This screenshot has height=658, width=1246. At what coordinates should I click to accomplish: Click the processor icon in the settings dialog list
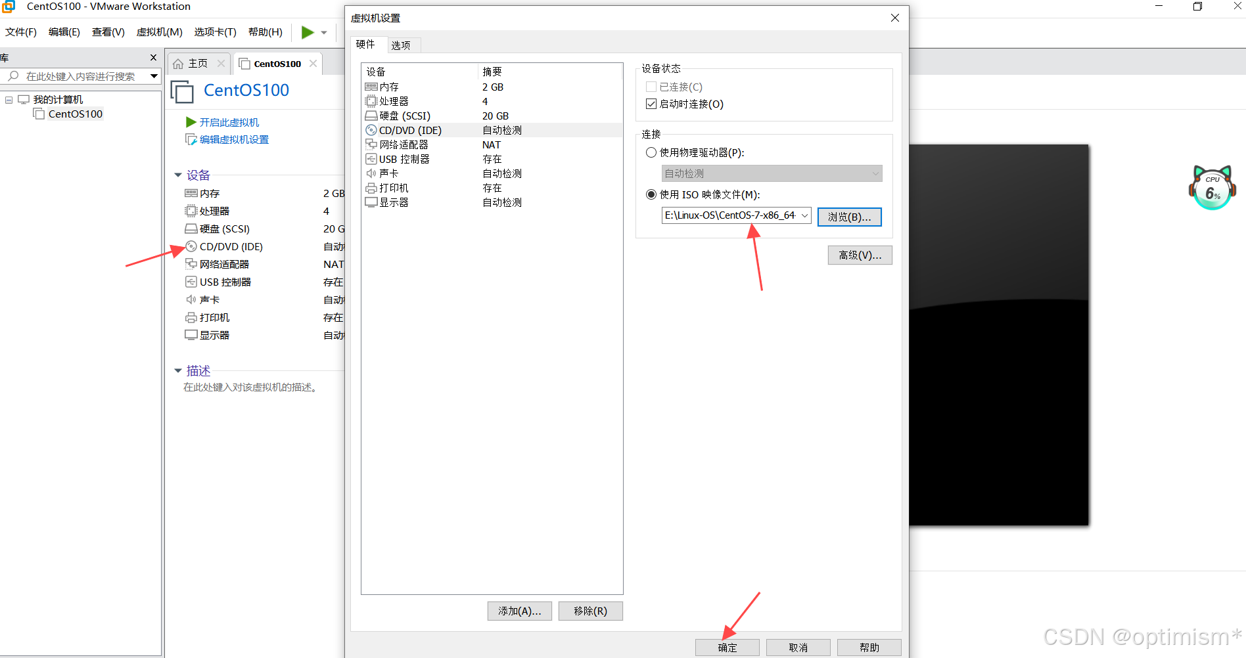pos(371,101)
